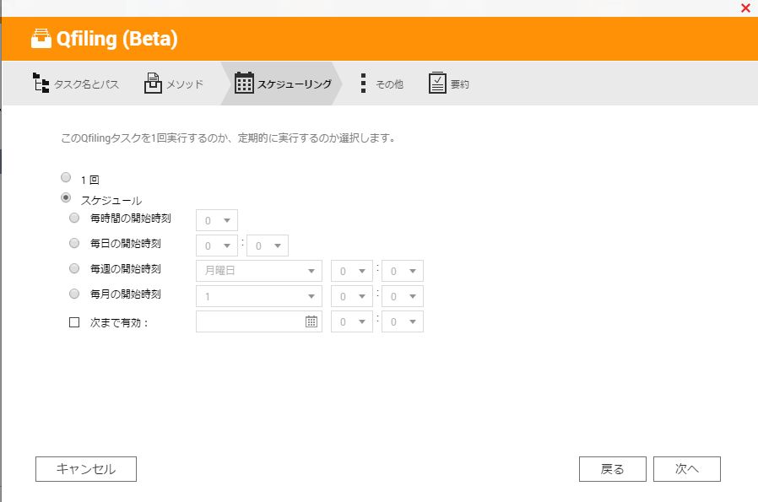
Task: Open the daily start hour dropdown
Action: point(217,246)
